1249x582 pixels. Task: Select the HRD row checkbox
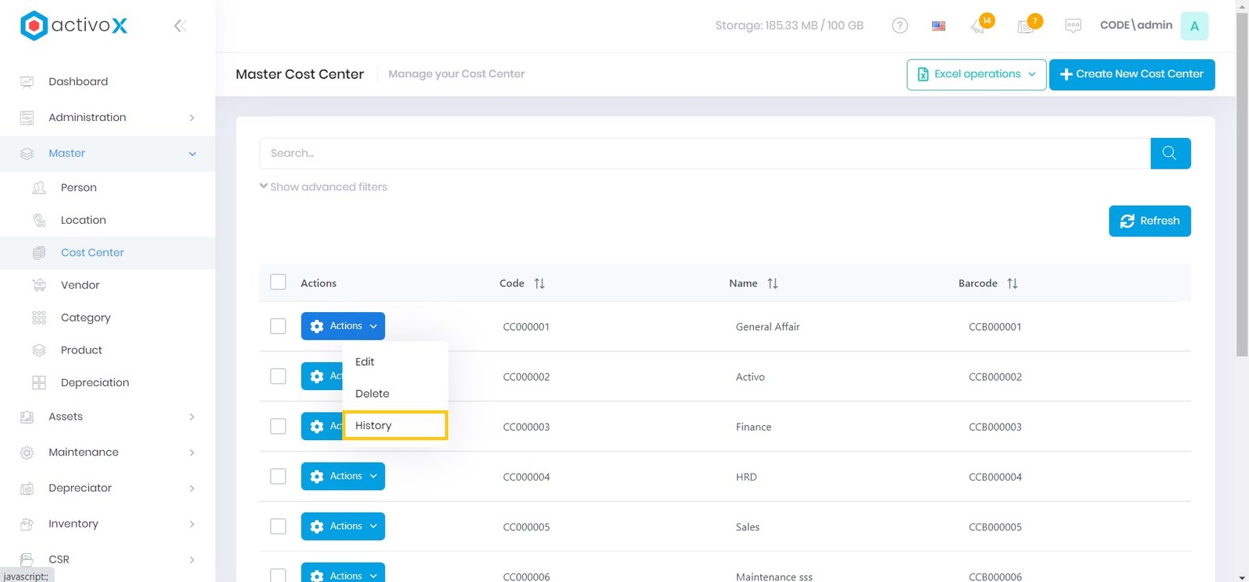point(278,476)
